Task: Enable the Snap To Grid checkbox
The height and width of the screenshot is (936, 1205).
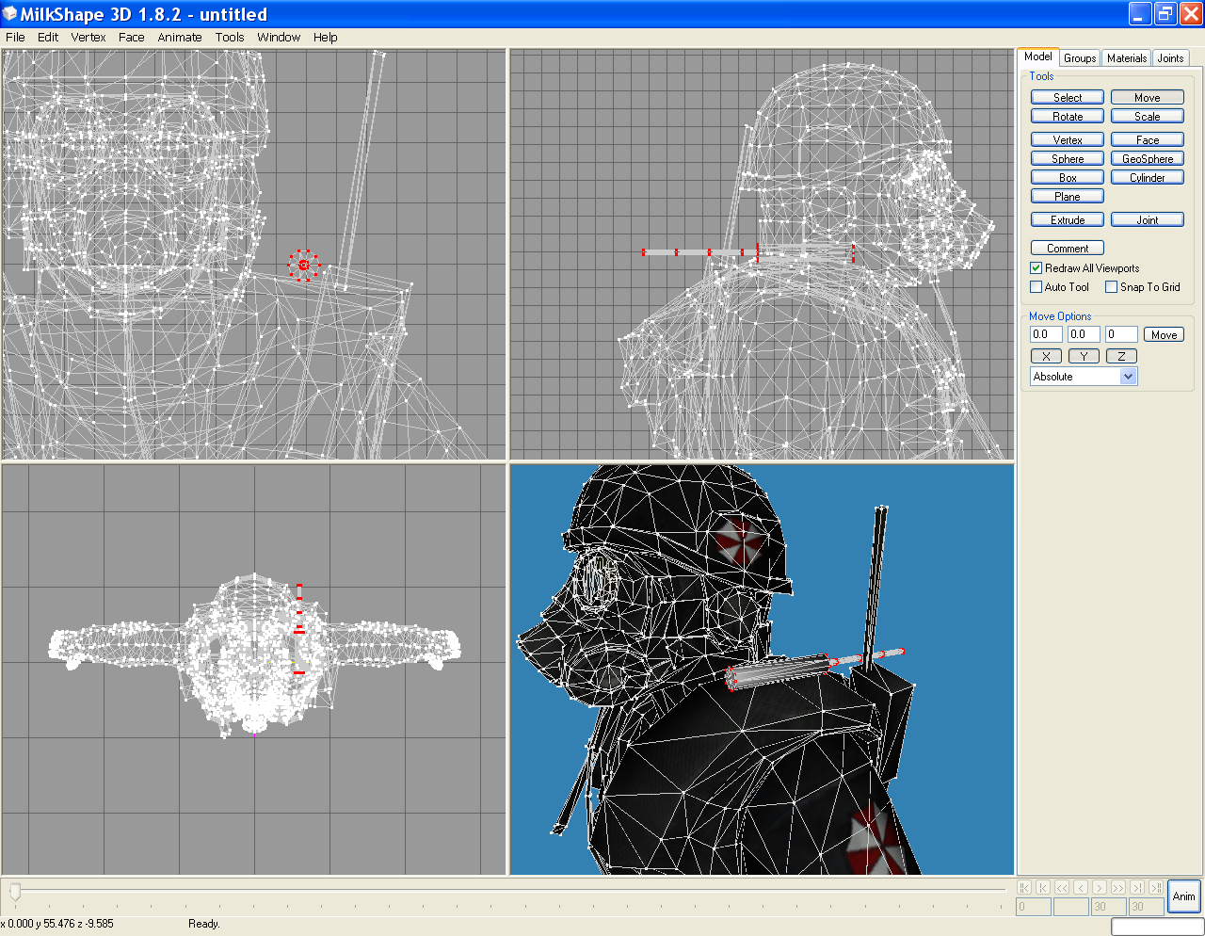Action: coord(1111,287)
